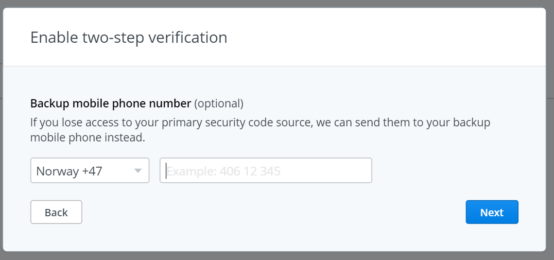Viewport: 554px width, 260px height.
Task: Click the description about losing primary security source
Action: point(260,130)
